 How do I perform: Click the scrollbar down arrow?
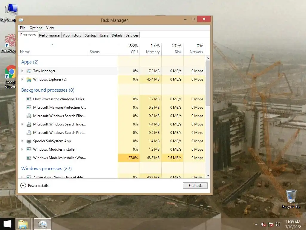pyautogui.click(x=208, y=176)
